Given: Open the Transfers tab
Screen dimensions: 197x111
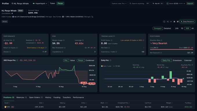Looking at the screenshot, I should tap(67, 97).
